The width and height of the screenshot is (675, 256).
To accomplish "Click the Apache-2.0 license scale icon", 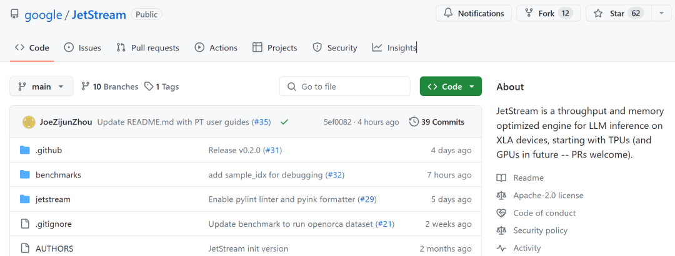I will click(x=501, y=196).
